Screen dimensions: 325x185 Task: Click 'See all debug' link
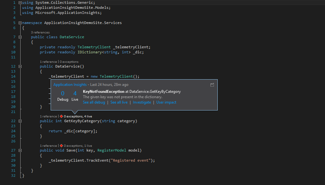point(94,102)
